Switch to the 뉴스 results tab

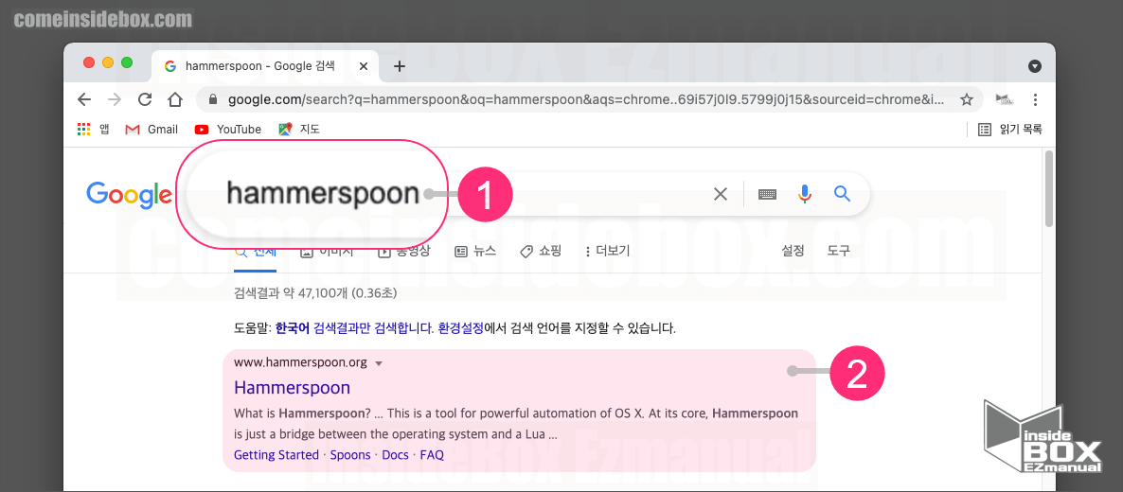coord(475,252)
